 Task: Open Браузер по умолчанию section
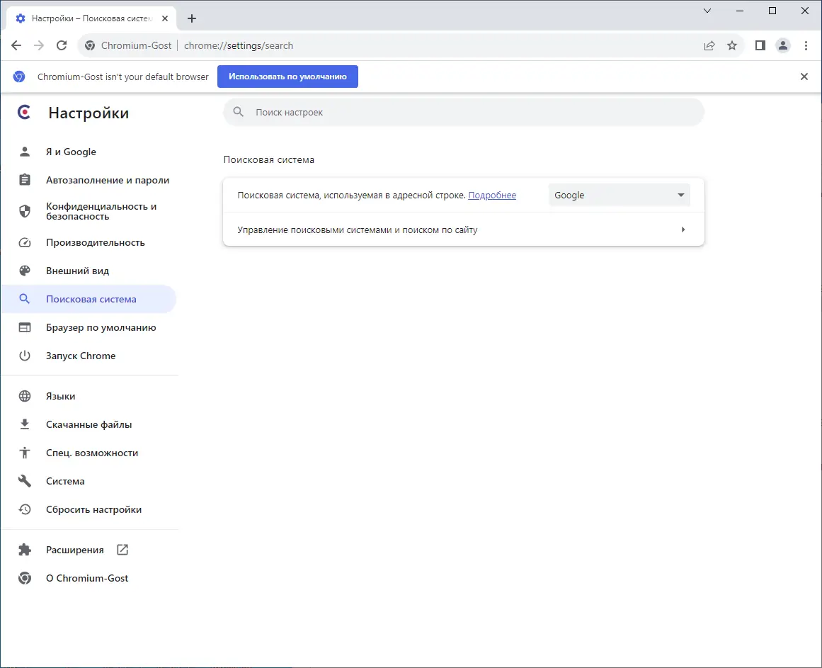click(x=89, y=327)
